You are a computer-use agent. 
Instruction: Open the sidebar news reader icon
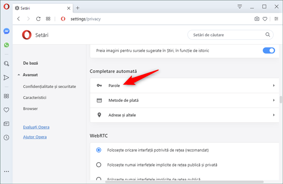tap(6, 124)
